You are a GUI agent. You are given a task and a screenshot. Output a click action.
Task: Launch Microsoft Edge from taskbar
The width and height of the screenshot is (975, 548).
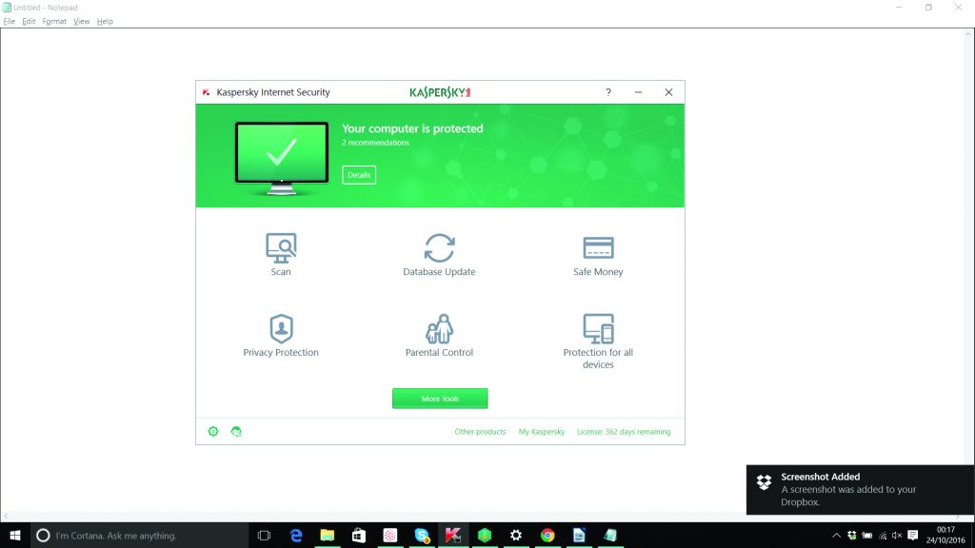[296, 535]
